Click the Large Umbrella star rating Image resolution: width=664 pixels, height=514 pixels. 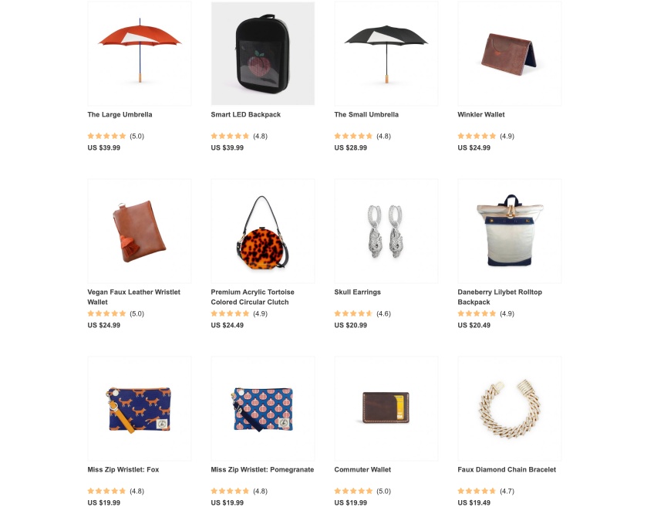[x=106, y=136]
